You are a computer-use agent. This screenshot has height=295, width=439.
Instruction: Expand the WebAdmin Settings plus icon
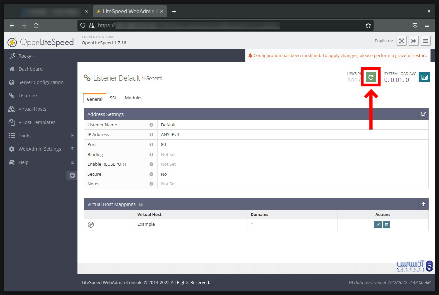click(72, 149)
